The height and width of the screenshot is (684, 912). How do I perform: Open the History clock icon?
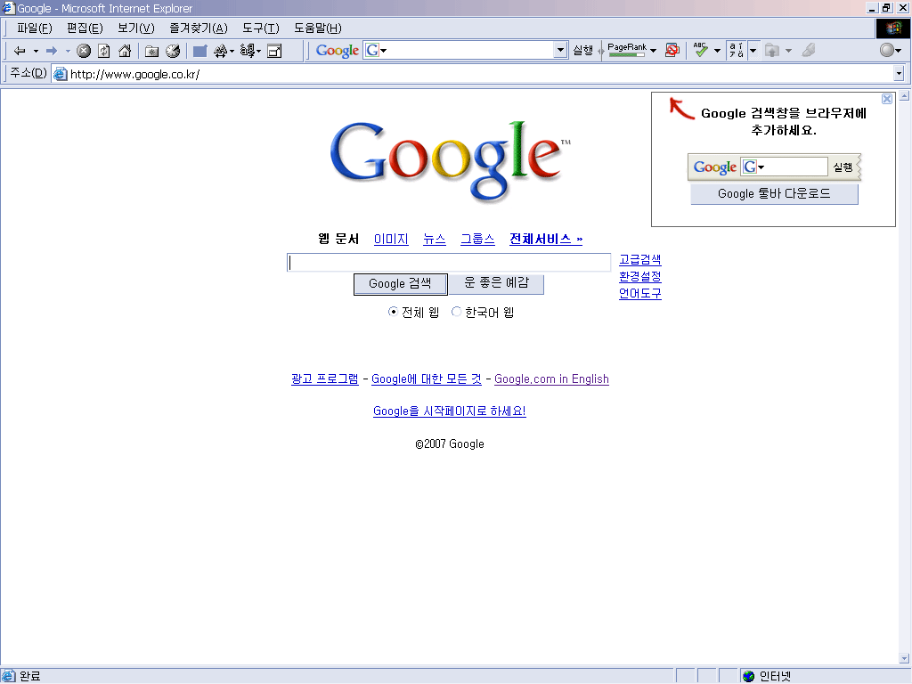(173, 51)
